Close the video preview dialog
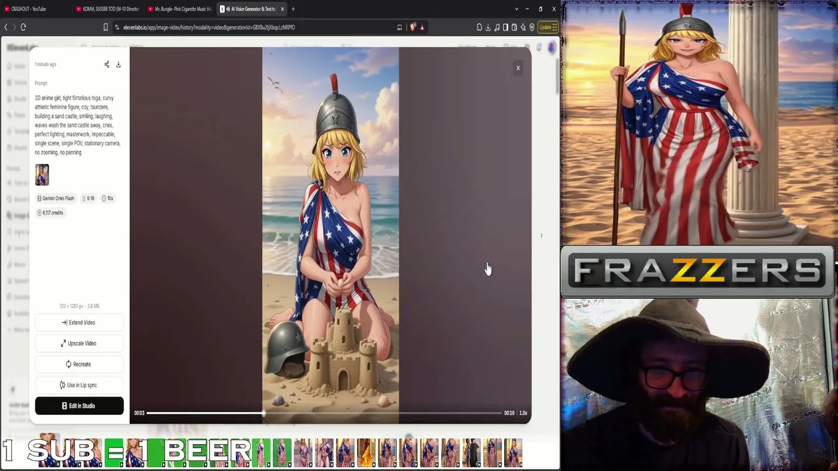 (x=518, y=68)
